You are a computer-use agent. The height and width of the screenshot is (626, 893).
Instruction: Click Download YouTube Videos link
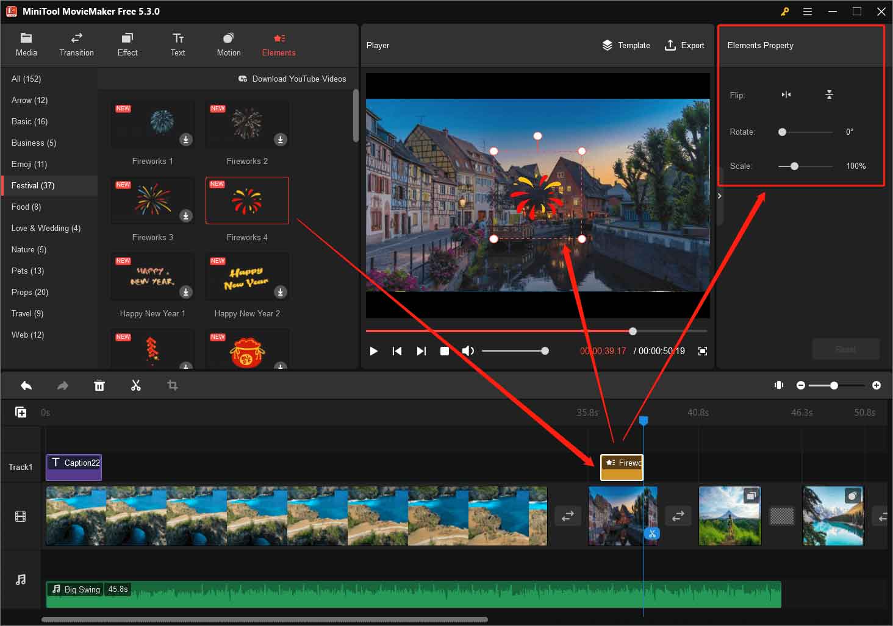click(292, 79)
